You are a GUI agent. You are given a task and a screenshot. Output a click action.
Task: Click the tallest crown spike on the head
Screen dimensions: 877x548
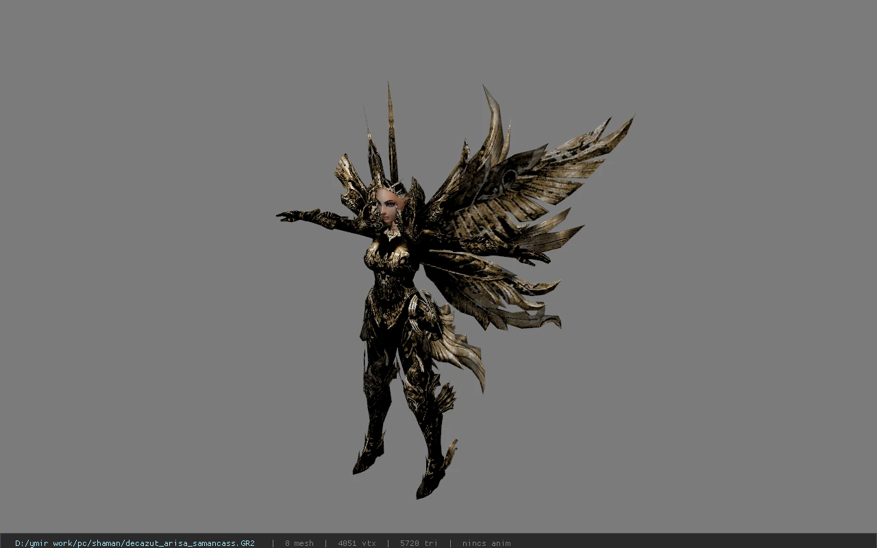pos(392,130)
